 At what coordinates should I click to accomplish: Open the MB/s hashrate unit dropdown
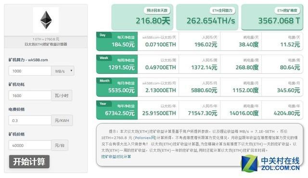63,71
